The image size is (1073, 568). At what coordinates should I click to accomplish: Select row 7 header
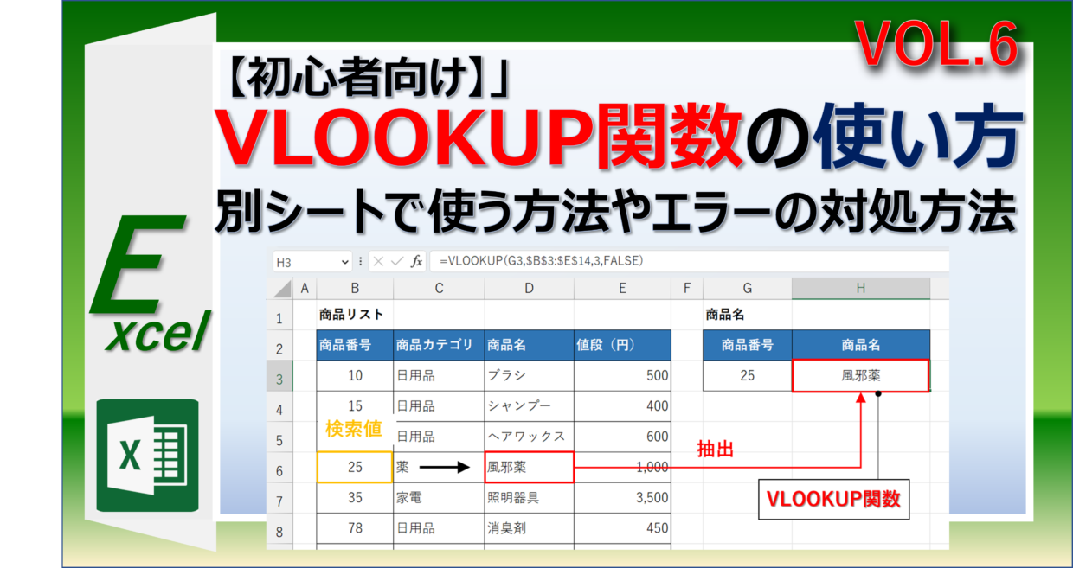279,501
